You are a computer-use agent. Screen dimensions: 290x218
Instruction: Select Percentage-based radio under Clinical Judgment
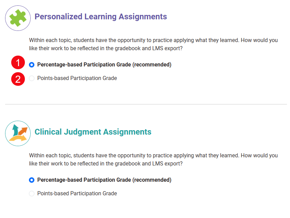coord(32,180)
